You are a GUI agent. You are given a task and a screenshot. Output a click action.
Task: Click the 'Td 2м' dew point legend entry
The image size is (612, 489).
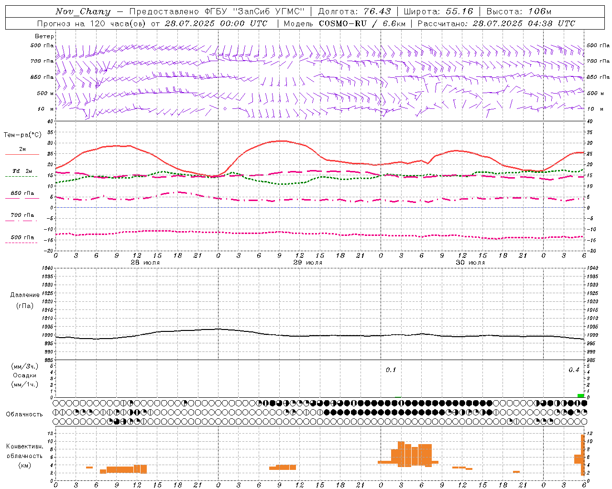(x=22, y=171)
